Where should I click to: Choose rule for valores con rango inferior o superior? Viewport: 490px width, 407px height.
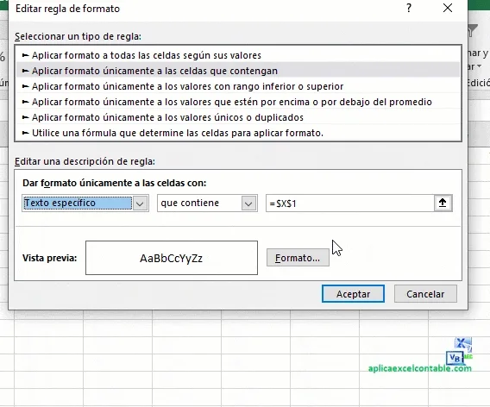click(238, 86)
